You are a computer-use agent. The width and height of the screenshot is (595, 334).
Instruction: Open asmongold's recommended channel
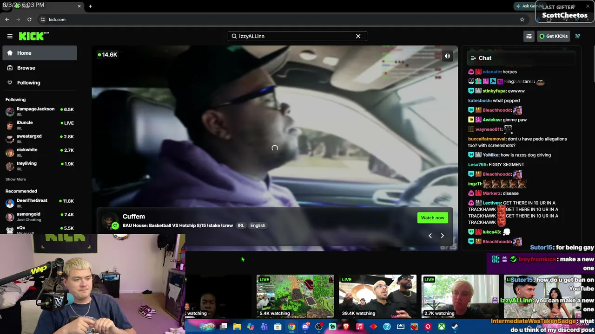click(x=40, y=217)
